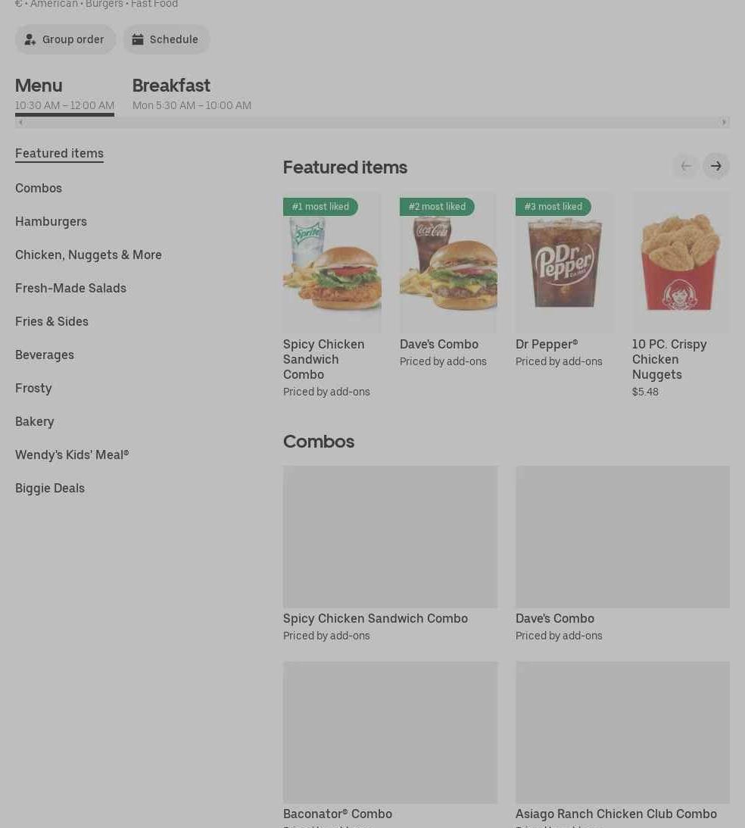Select Fresh-Made Salads in sidebar
This screenshot has width=745, height=828.
pos(70,289)
